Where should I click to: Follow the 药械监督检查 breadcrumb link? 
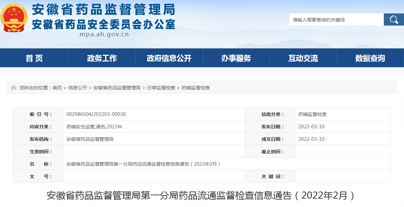coord(196,88)
